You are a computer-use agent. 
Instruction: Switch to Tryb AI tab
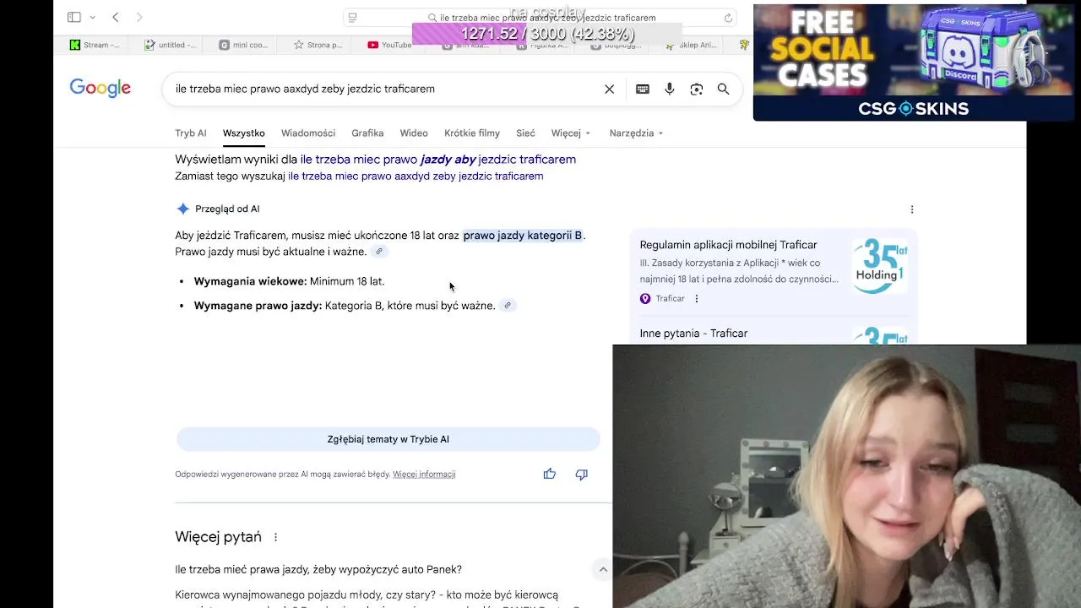click(190, 133)
